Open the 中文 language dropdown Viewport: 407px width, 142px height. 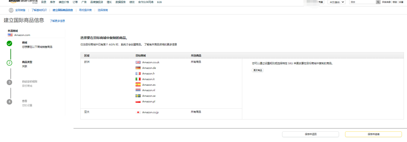pyautogui.click(x=337, y=2)
